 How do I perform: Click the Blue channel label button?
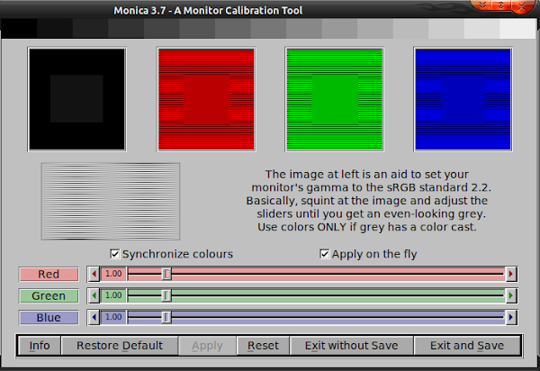point(49,318)
